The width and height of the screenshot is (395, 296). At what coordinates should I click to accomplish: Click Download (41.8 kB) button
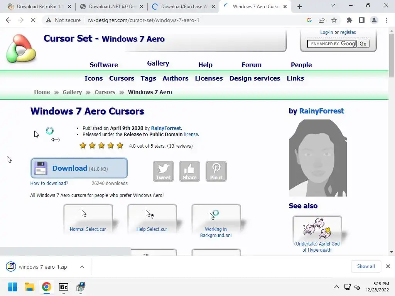79,168
